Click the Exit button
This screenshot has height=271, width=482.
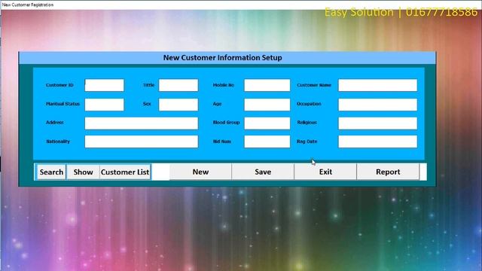coord(325,172)
